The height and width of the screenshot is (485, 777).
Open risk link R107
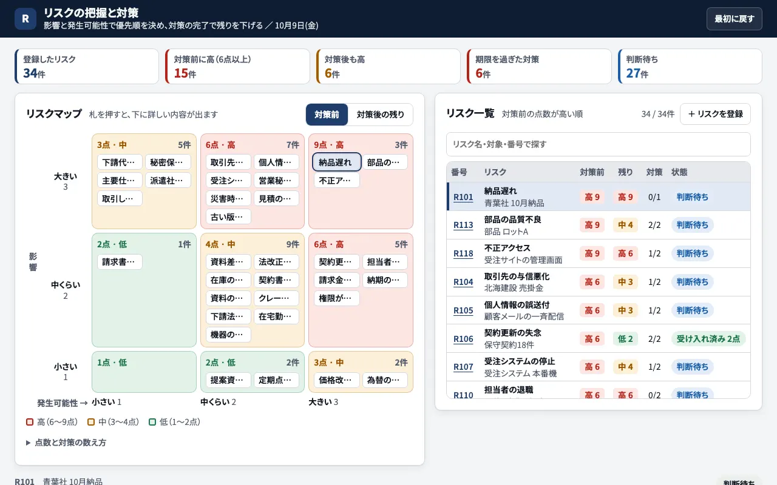(x=463, y=367)
